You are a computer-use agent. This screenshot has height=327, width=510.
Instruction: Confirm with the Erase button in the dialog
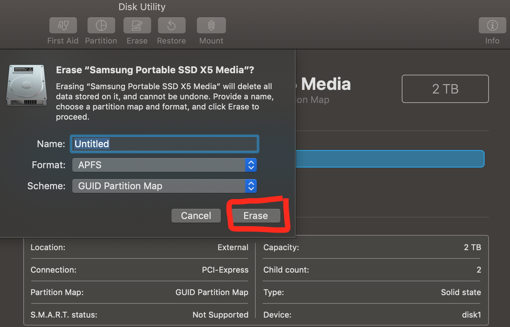(256, 216)
